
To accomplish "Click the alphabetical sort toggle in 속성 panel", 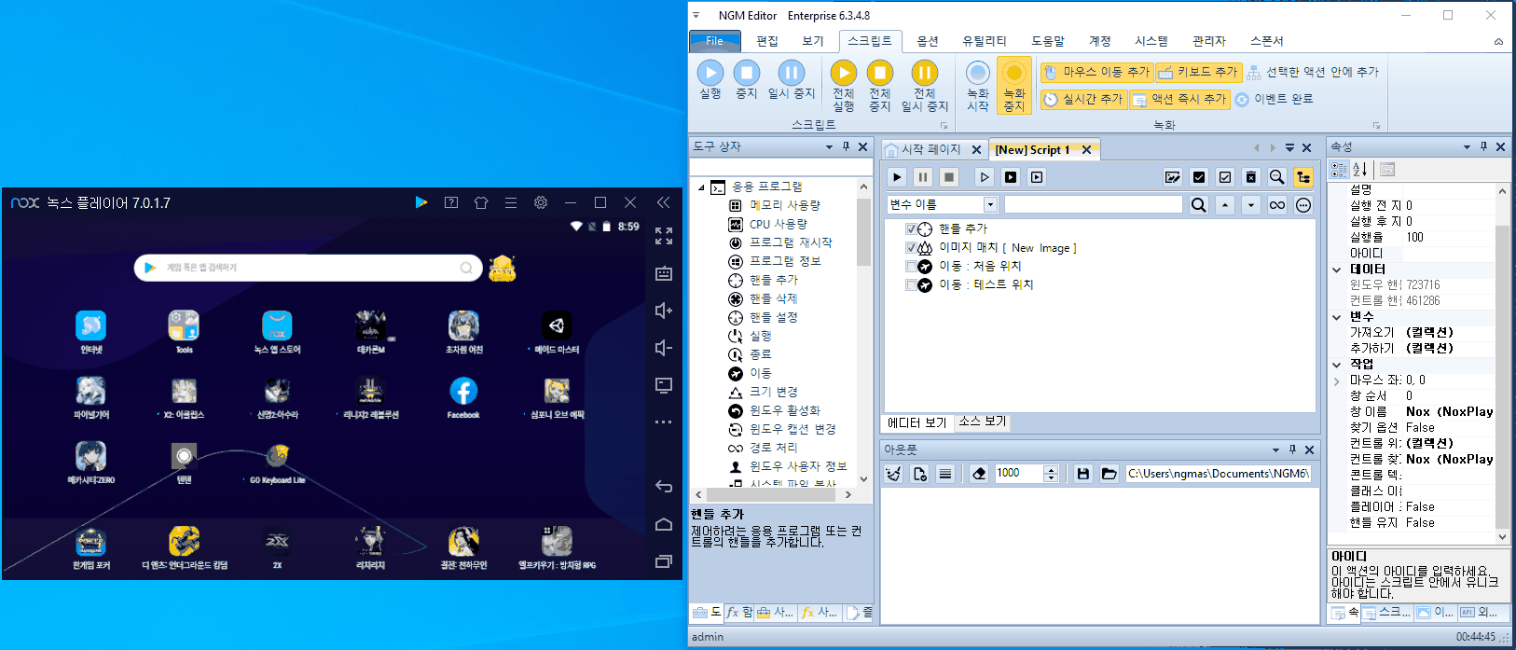I will pos(1360,169).
